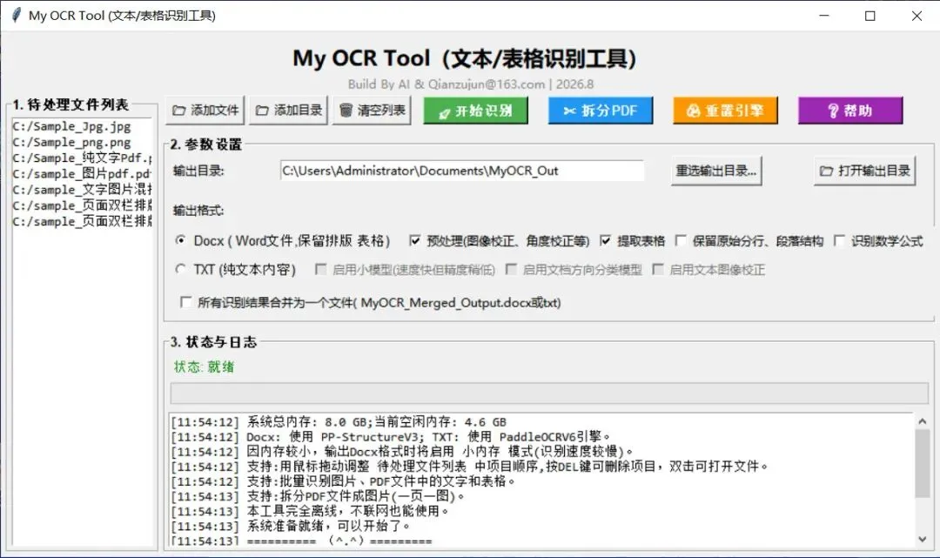Screen dimensions: 940x558
Task: Select C:/sample_文字图片混 file entry
Action: (x=82, y=190)
